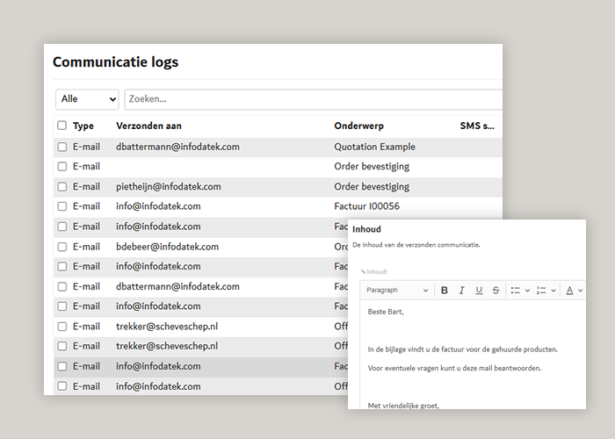Open the Paragraph style dropdown
The width and height of the screenshot is (615, 439).
pos(397,291)
